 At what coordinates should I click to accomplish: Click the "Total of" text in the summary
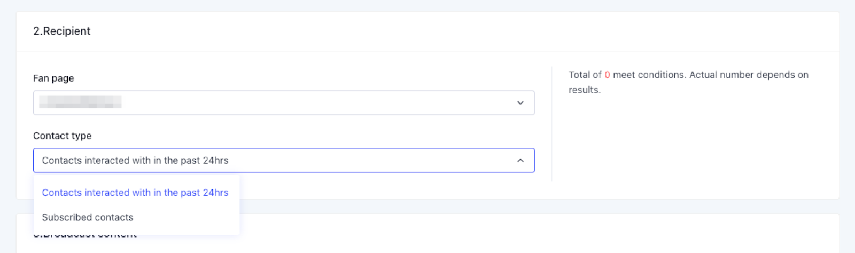click(585, 75)
